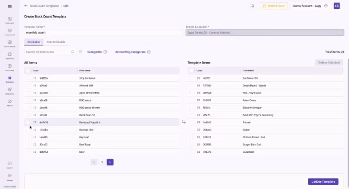Grab drag handle of Beef Patty row
This screenshot has height=189, width=349.
pyautogui.click(x=35, y=144)
